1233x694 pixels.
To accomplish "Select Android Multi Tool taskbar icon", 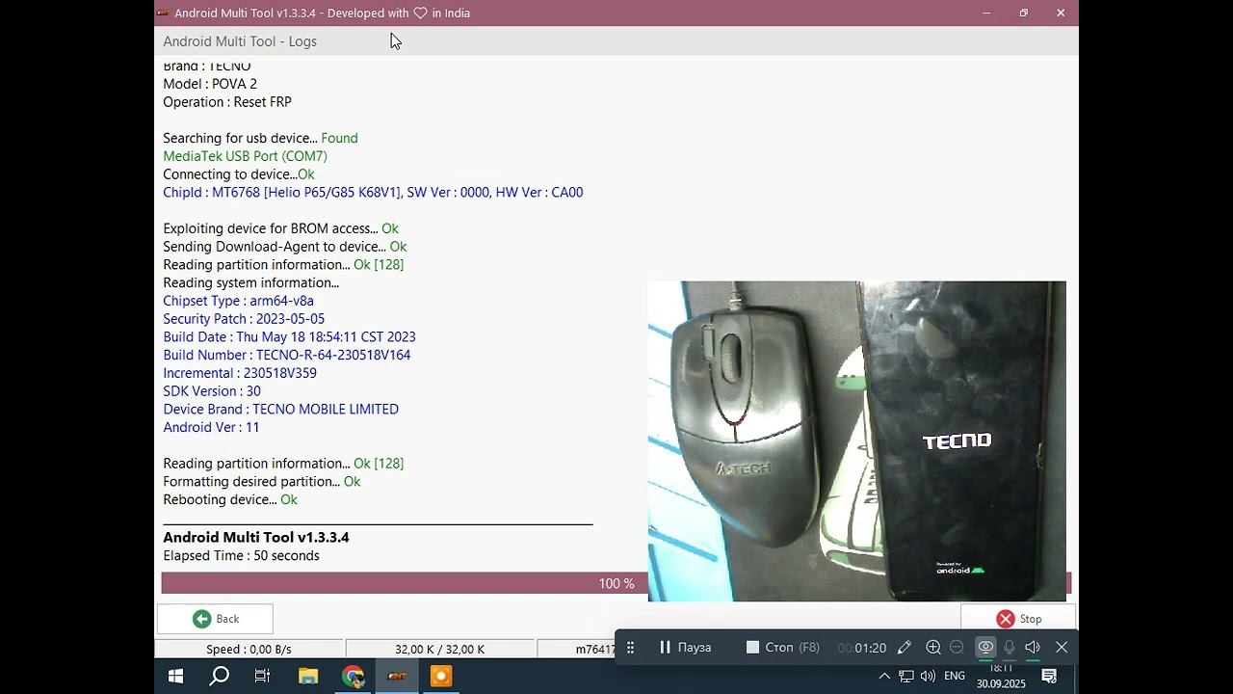I will [397, 677].
